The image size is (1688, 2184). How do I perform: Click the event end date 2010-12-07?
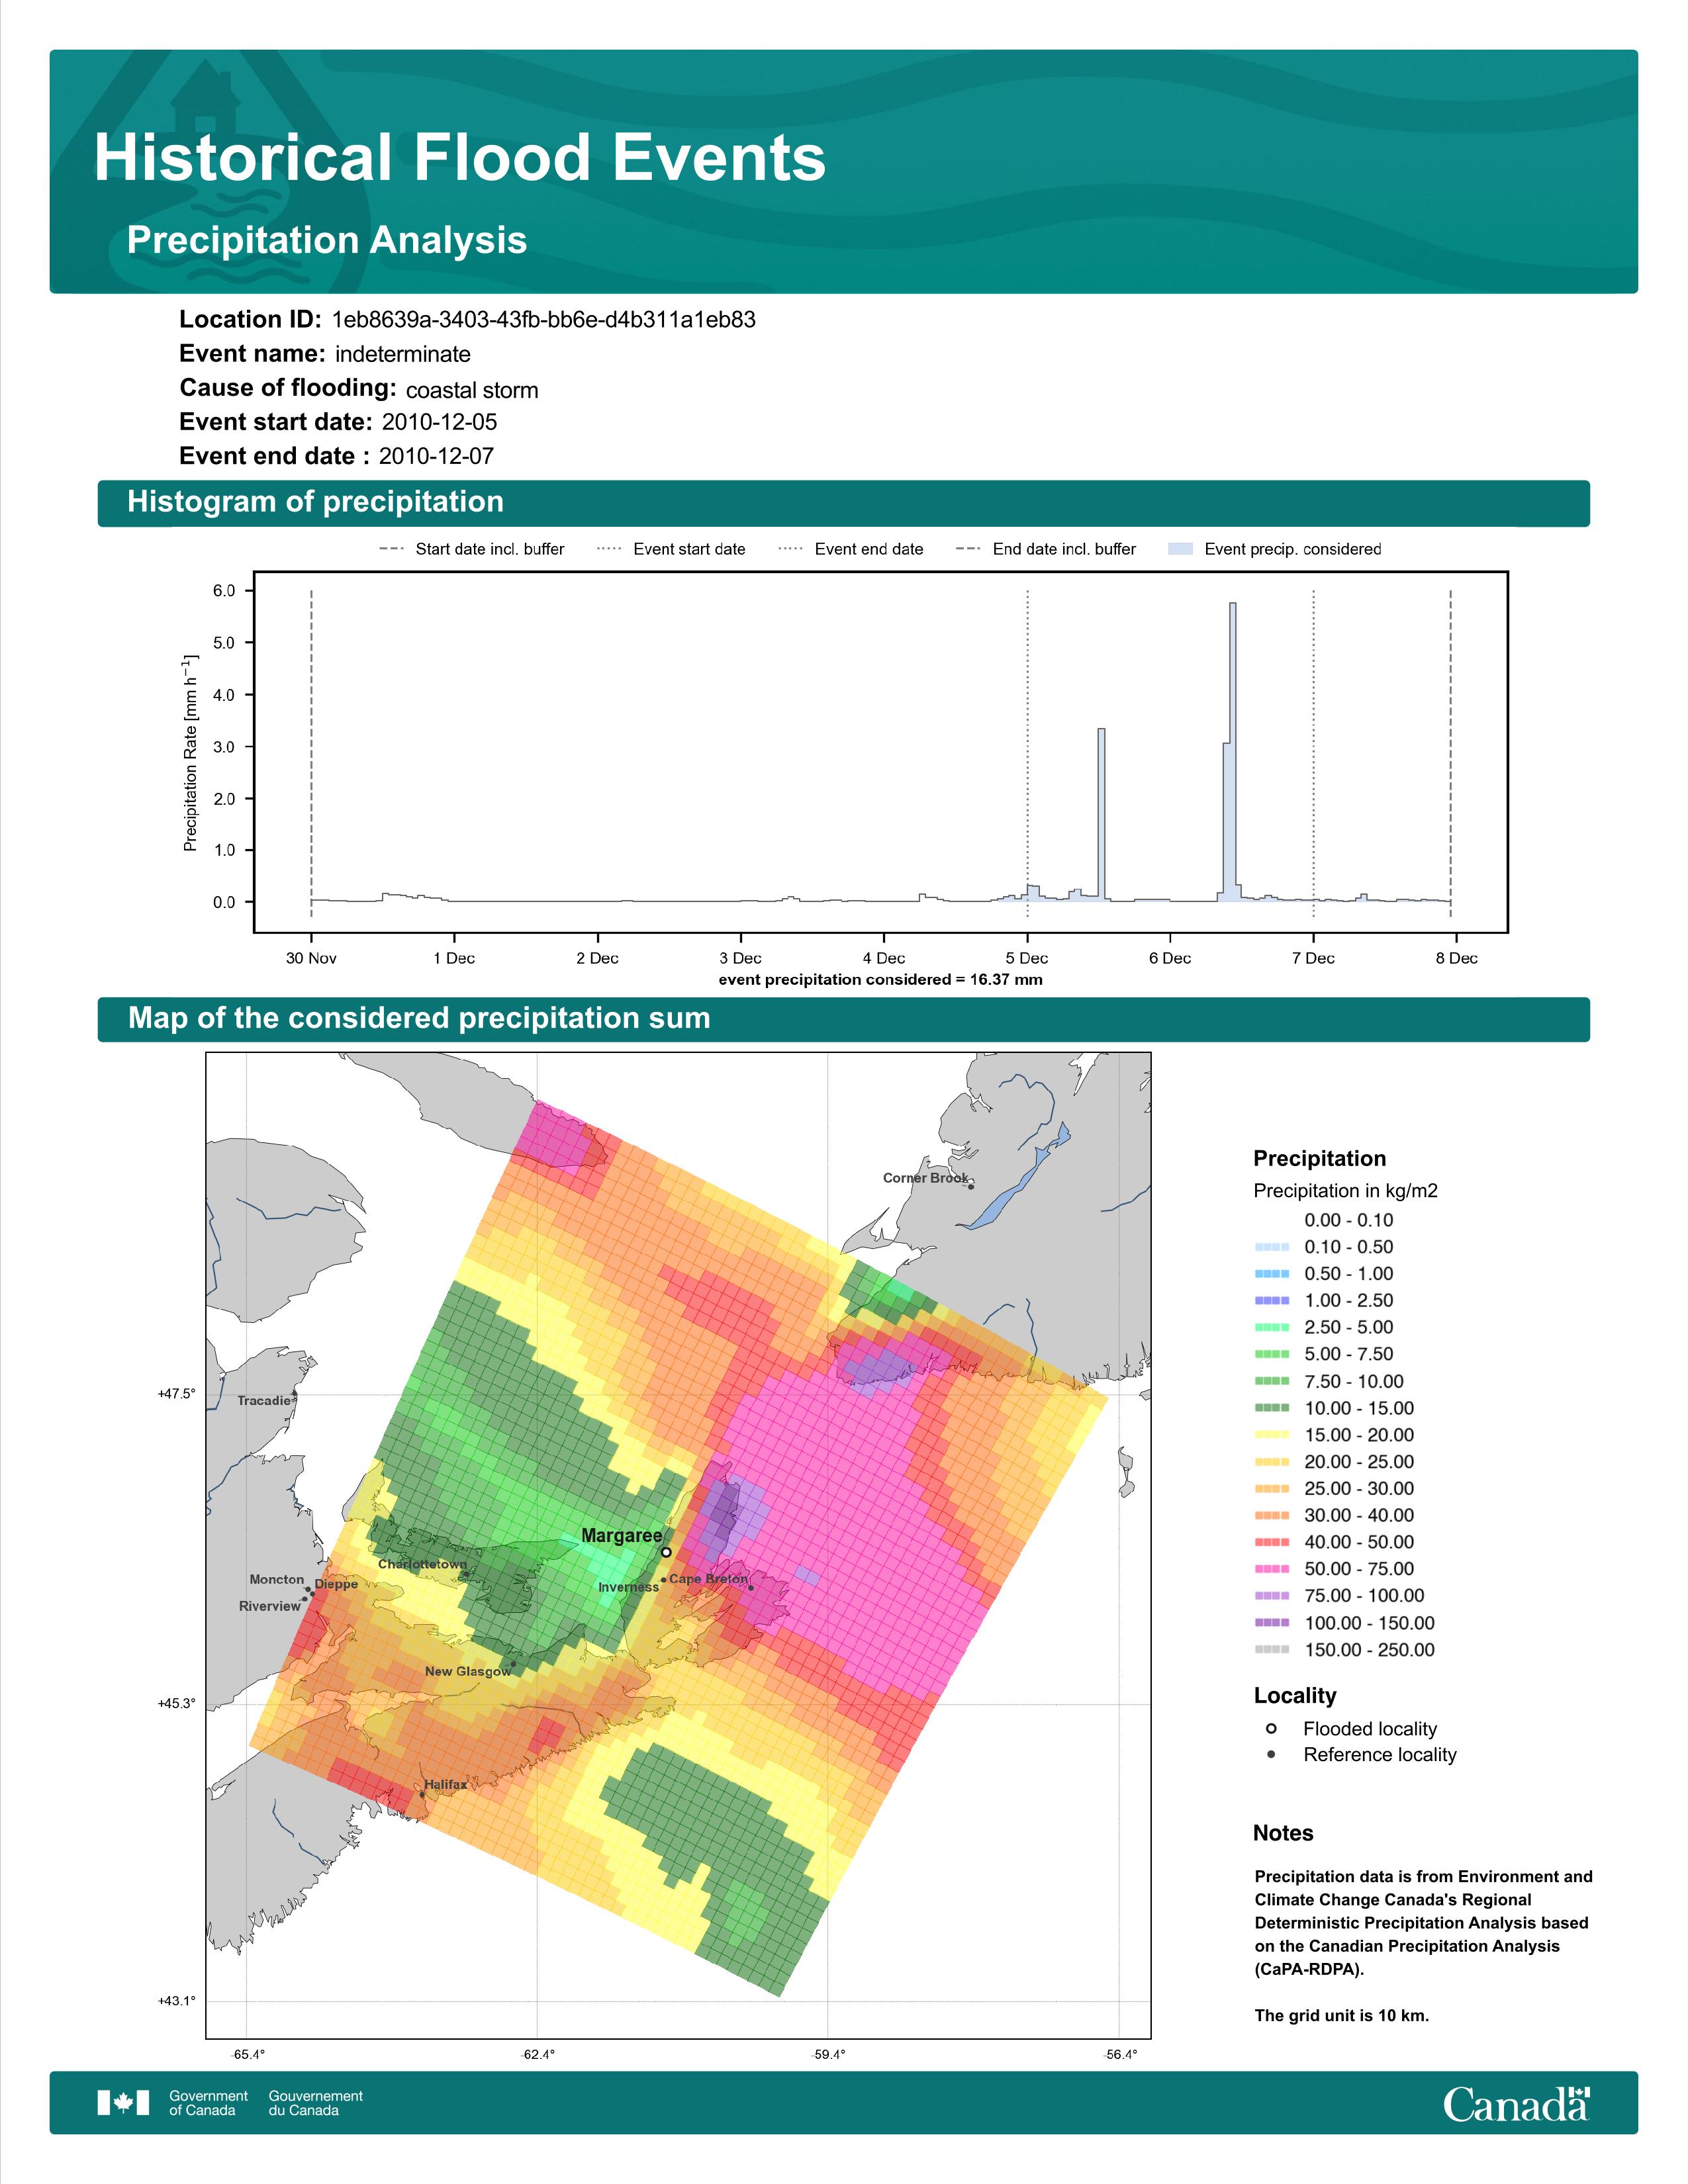coord(436,456)
